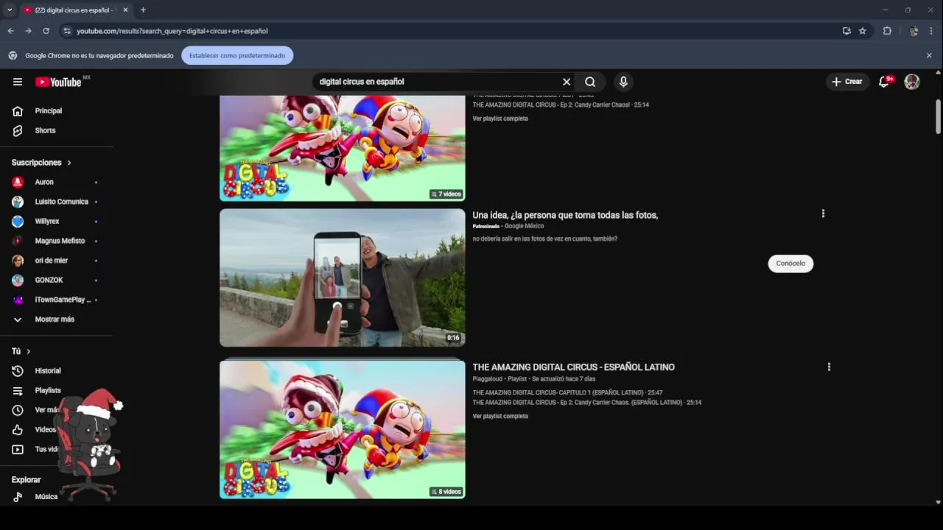Click the Principal home icon
Screen dimensions: 943x530
(x=18, y=111)
